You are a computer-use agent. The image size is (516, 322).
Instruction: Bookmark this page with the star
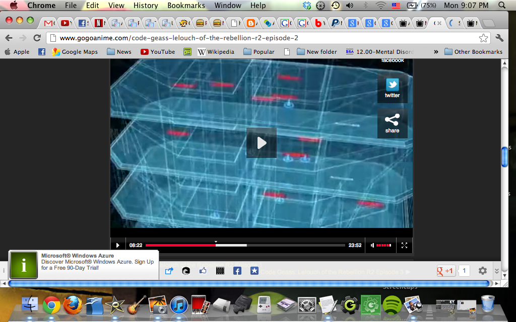click(483, 38)
